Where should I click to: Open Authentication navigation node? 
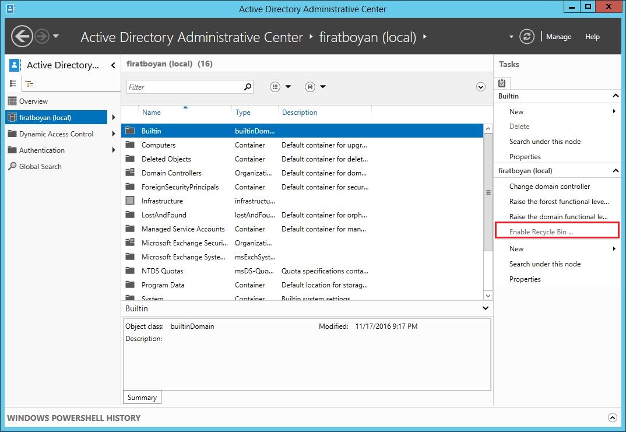[x=41, y=150]
